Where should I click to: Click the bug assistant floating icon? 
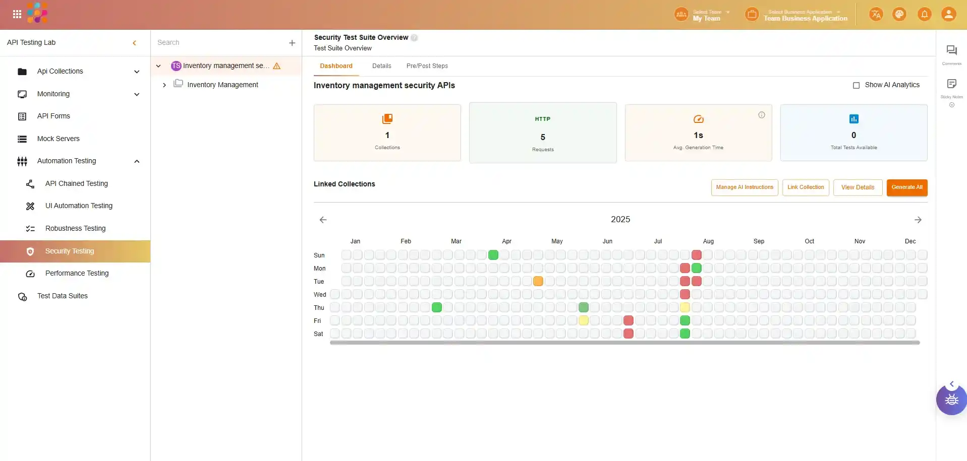coord(951,400)
